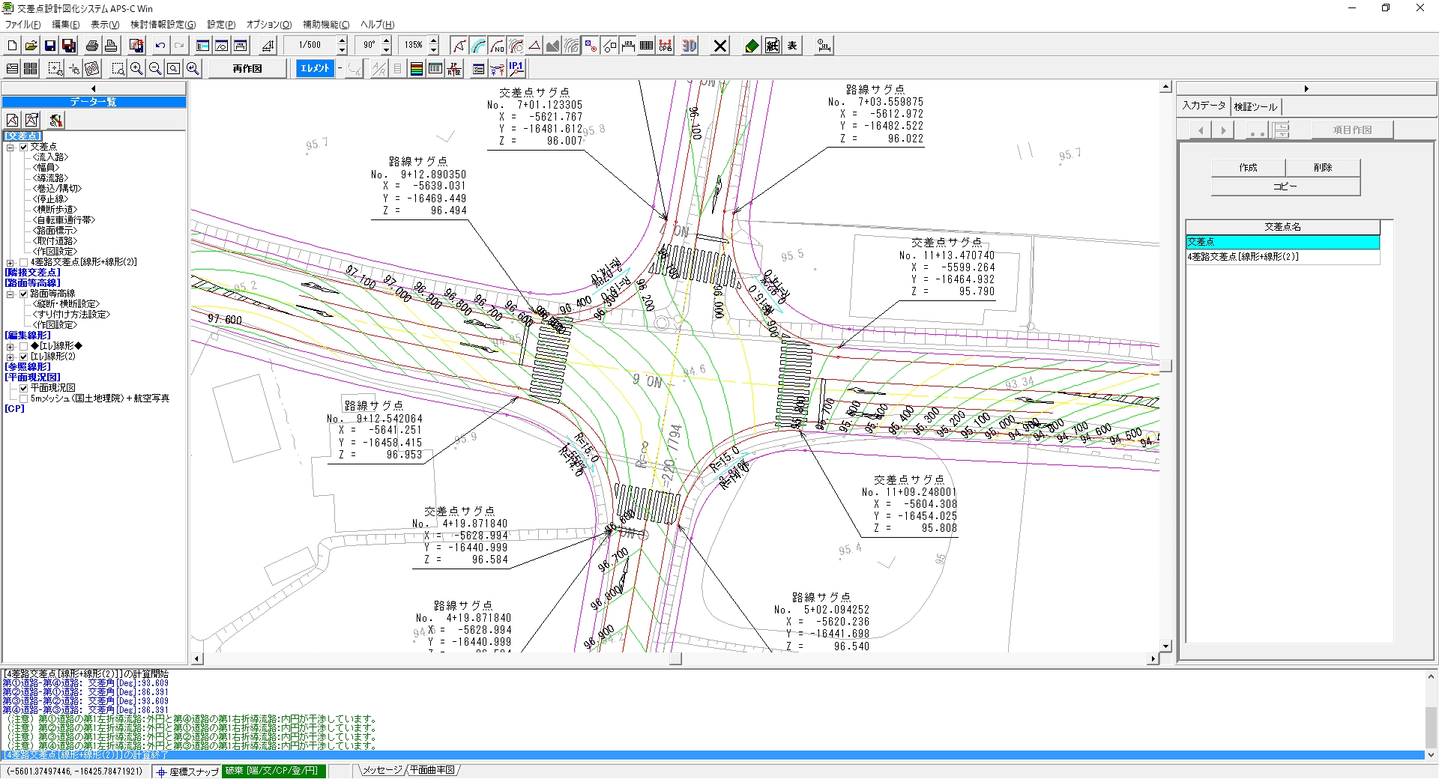Expand the ◆[エレ]線形◆ tree node

click(x=10, y=346)
